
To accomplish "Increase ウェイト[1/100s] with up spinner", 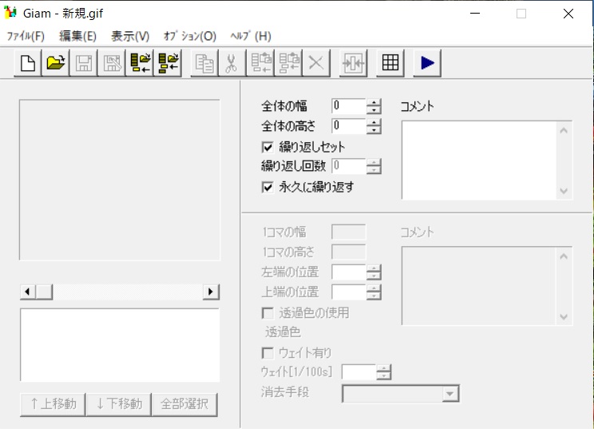I will click(384, 368).
